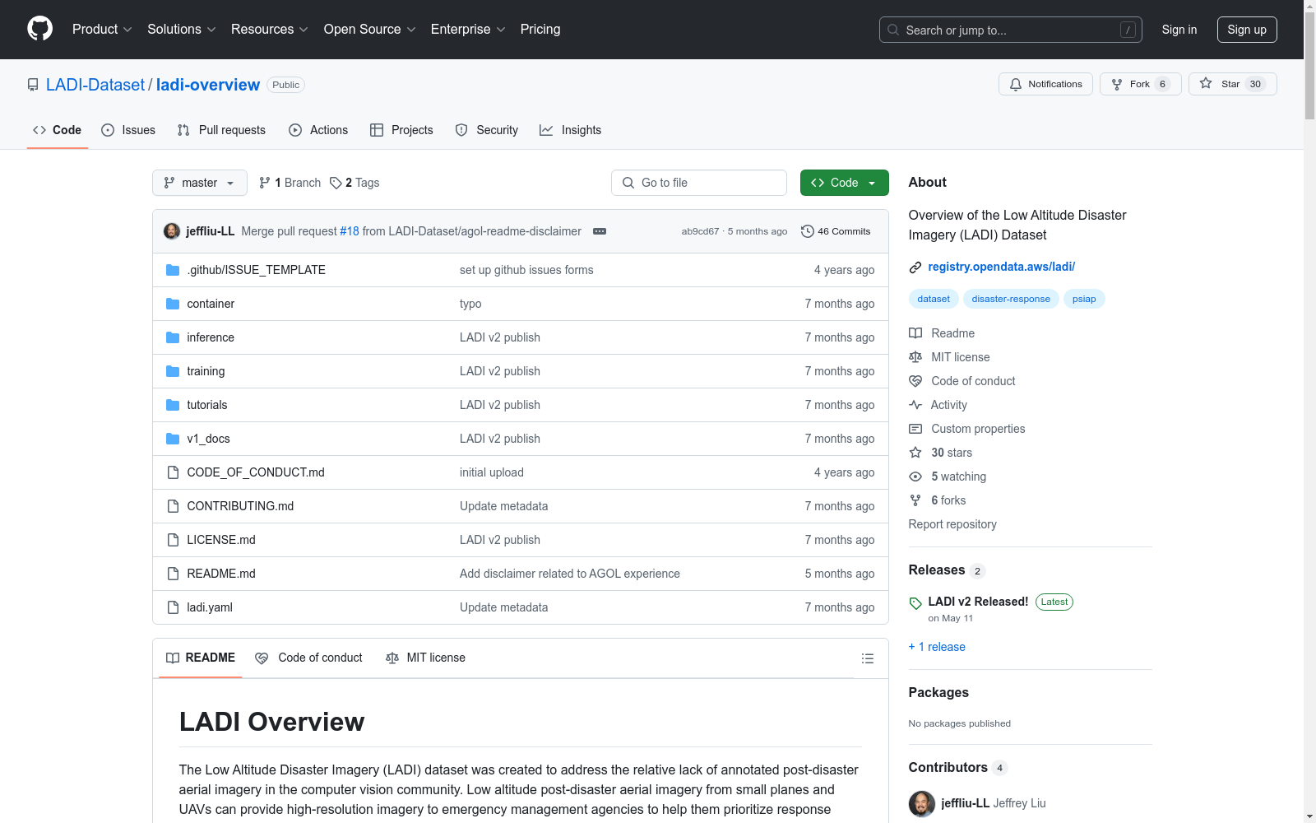The image size is (1316, 823).
Task: Open the LADI-Dataset organization link
Action: click(x=95, y=85)
